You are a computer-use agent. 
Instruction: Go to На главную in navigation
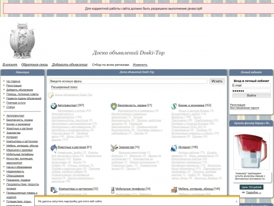pyautogui.click(x=13, y=81)
